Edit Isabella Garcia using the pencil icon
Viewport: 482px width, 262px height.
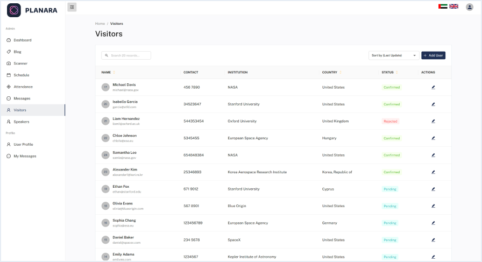[433, 104]
